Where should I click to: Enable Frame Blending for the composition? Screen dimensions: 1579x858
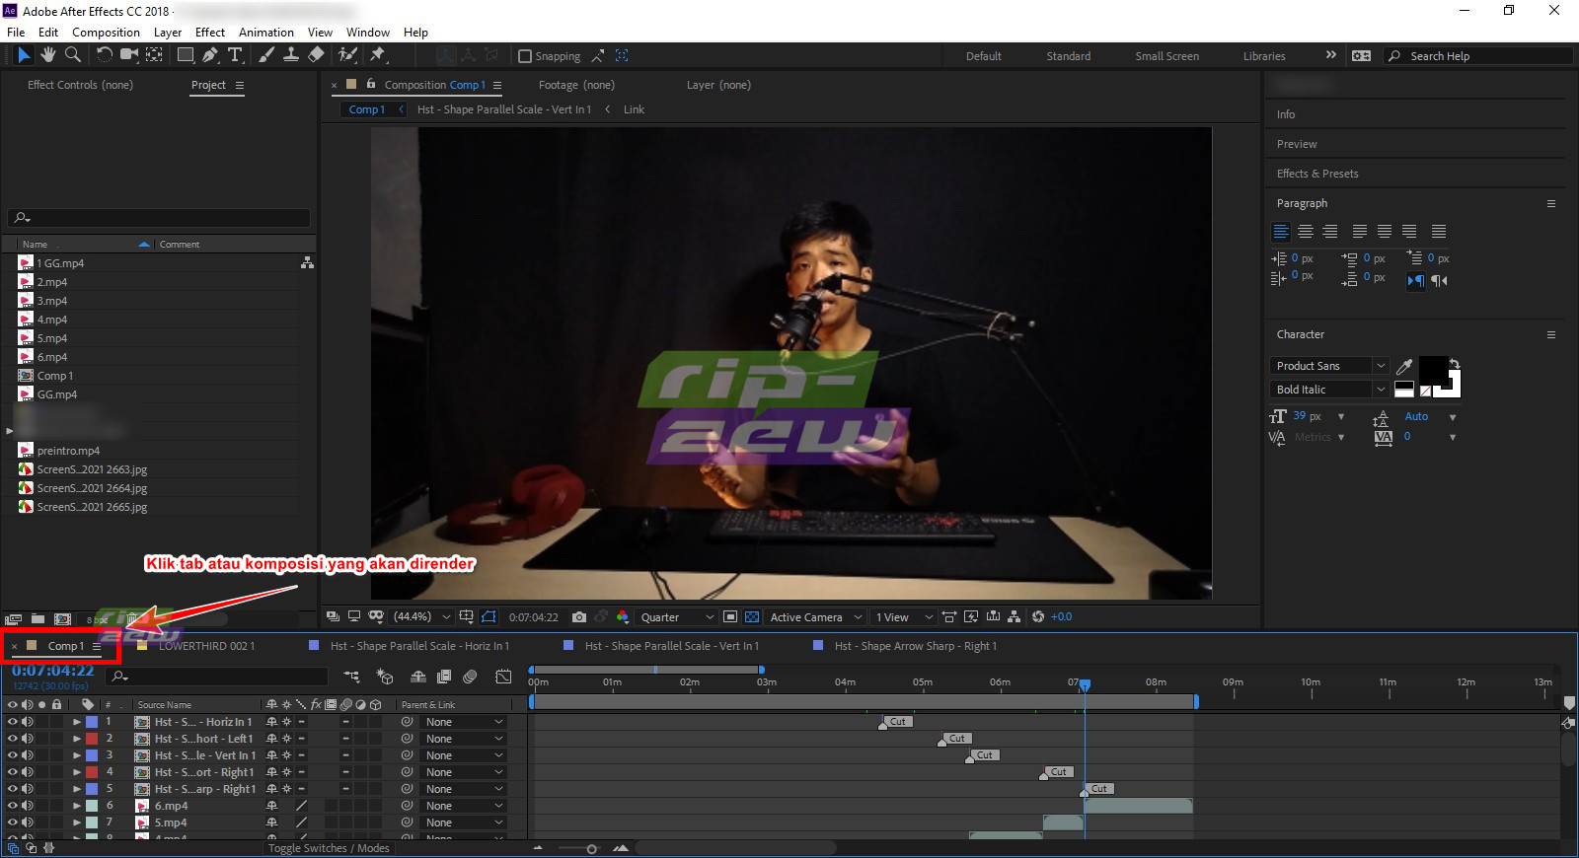(x=444, y=677)
